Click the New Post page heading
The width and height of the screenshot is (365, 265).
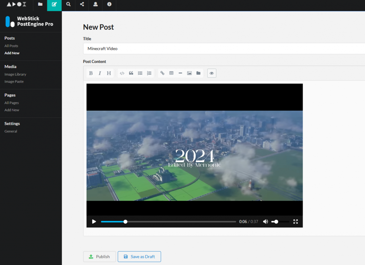(x=98, y=27)
